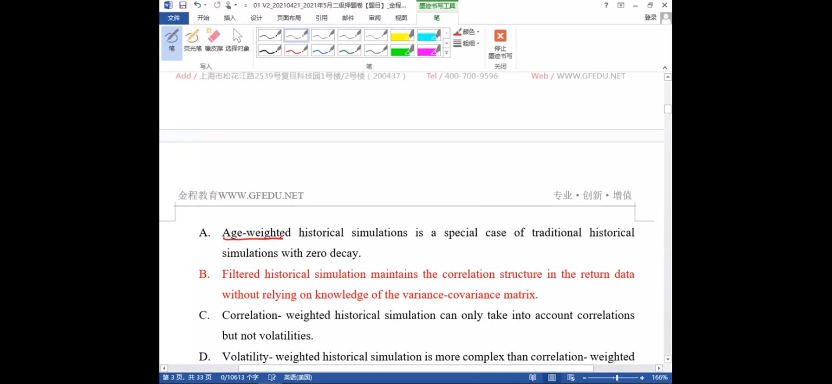The image size is (832, 384).
Task: Select the Highlighter (荧光笔) tool
Action: point(192,40)
